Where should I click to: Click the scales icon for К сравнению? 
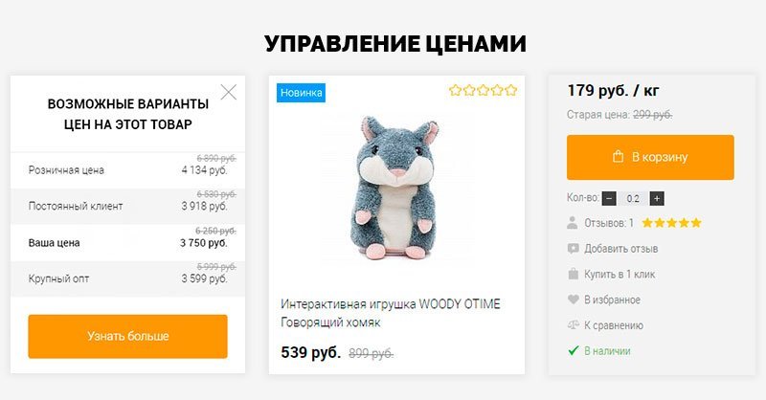(573, 324)
